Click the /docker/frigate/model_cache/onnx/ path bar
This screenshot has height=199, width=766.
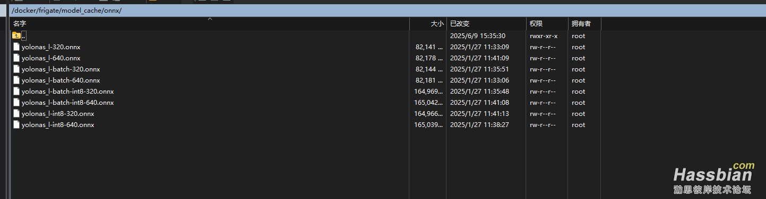(x=388, y=11)
